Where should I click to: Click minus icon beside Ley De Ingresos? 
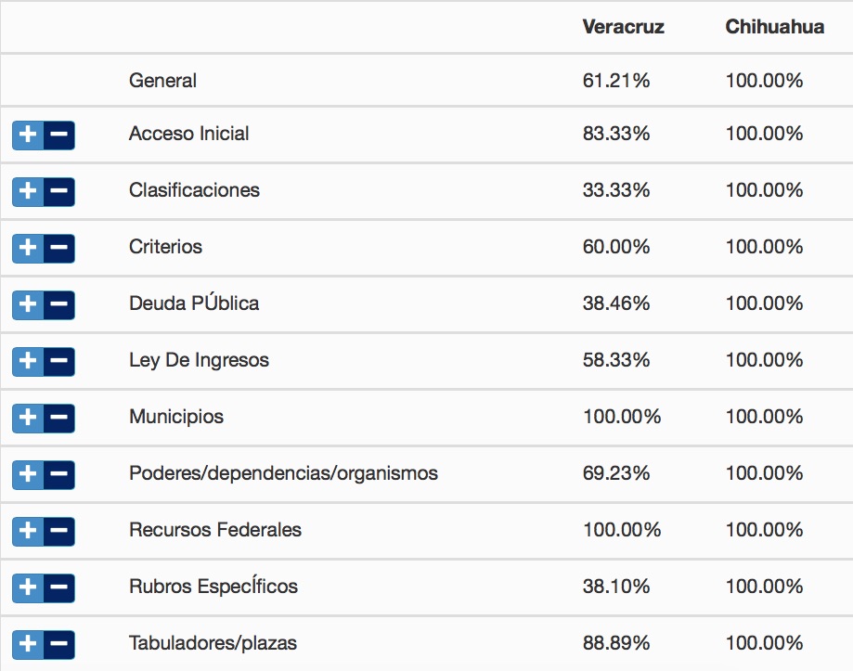58,361
